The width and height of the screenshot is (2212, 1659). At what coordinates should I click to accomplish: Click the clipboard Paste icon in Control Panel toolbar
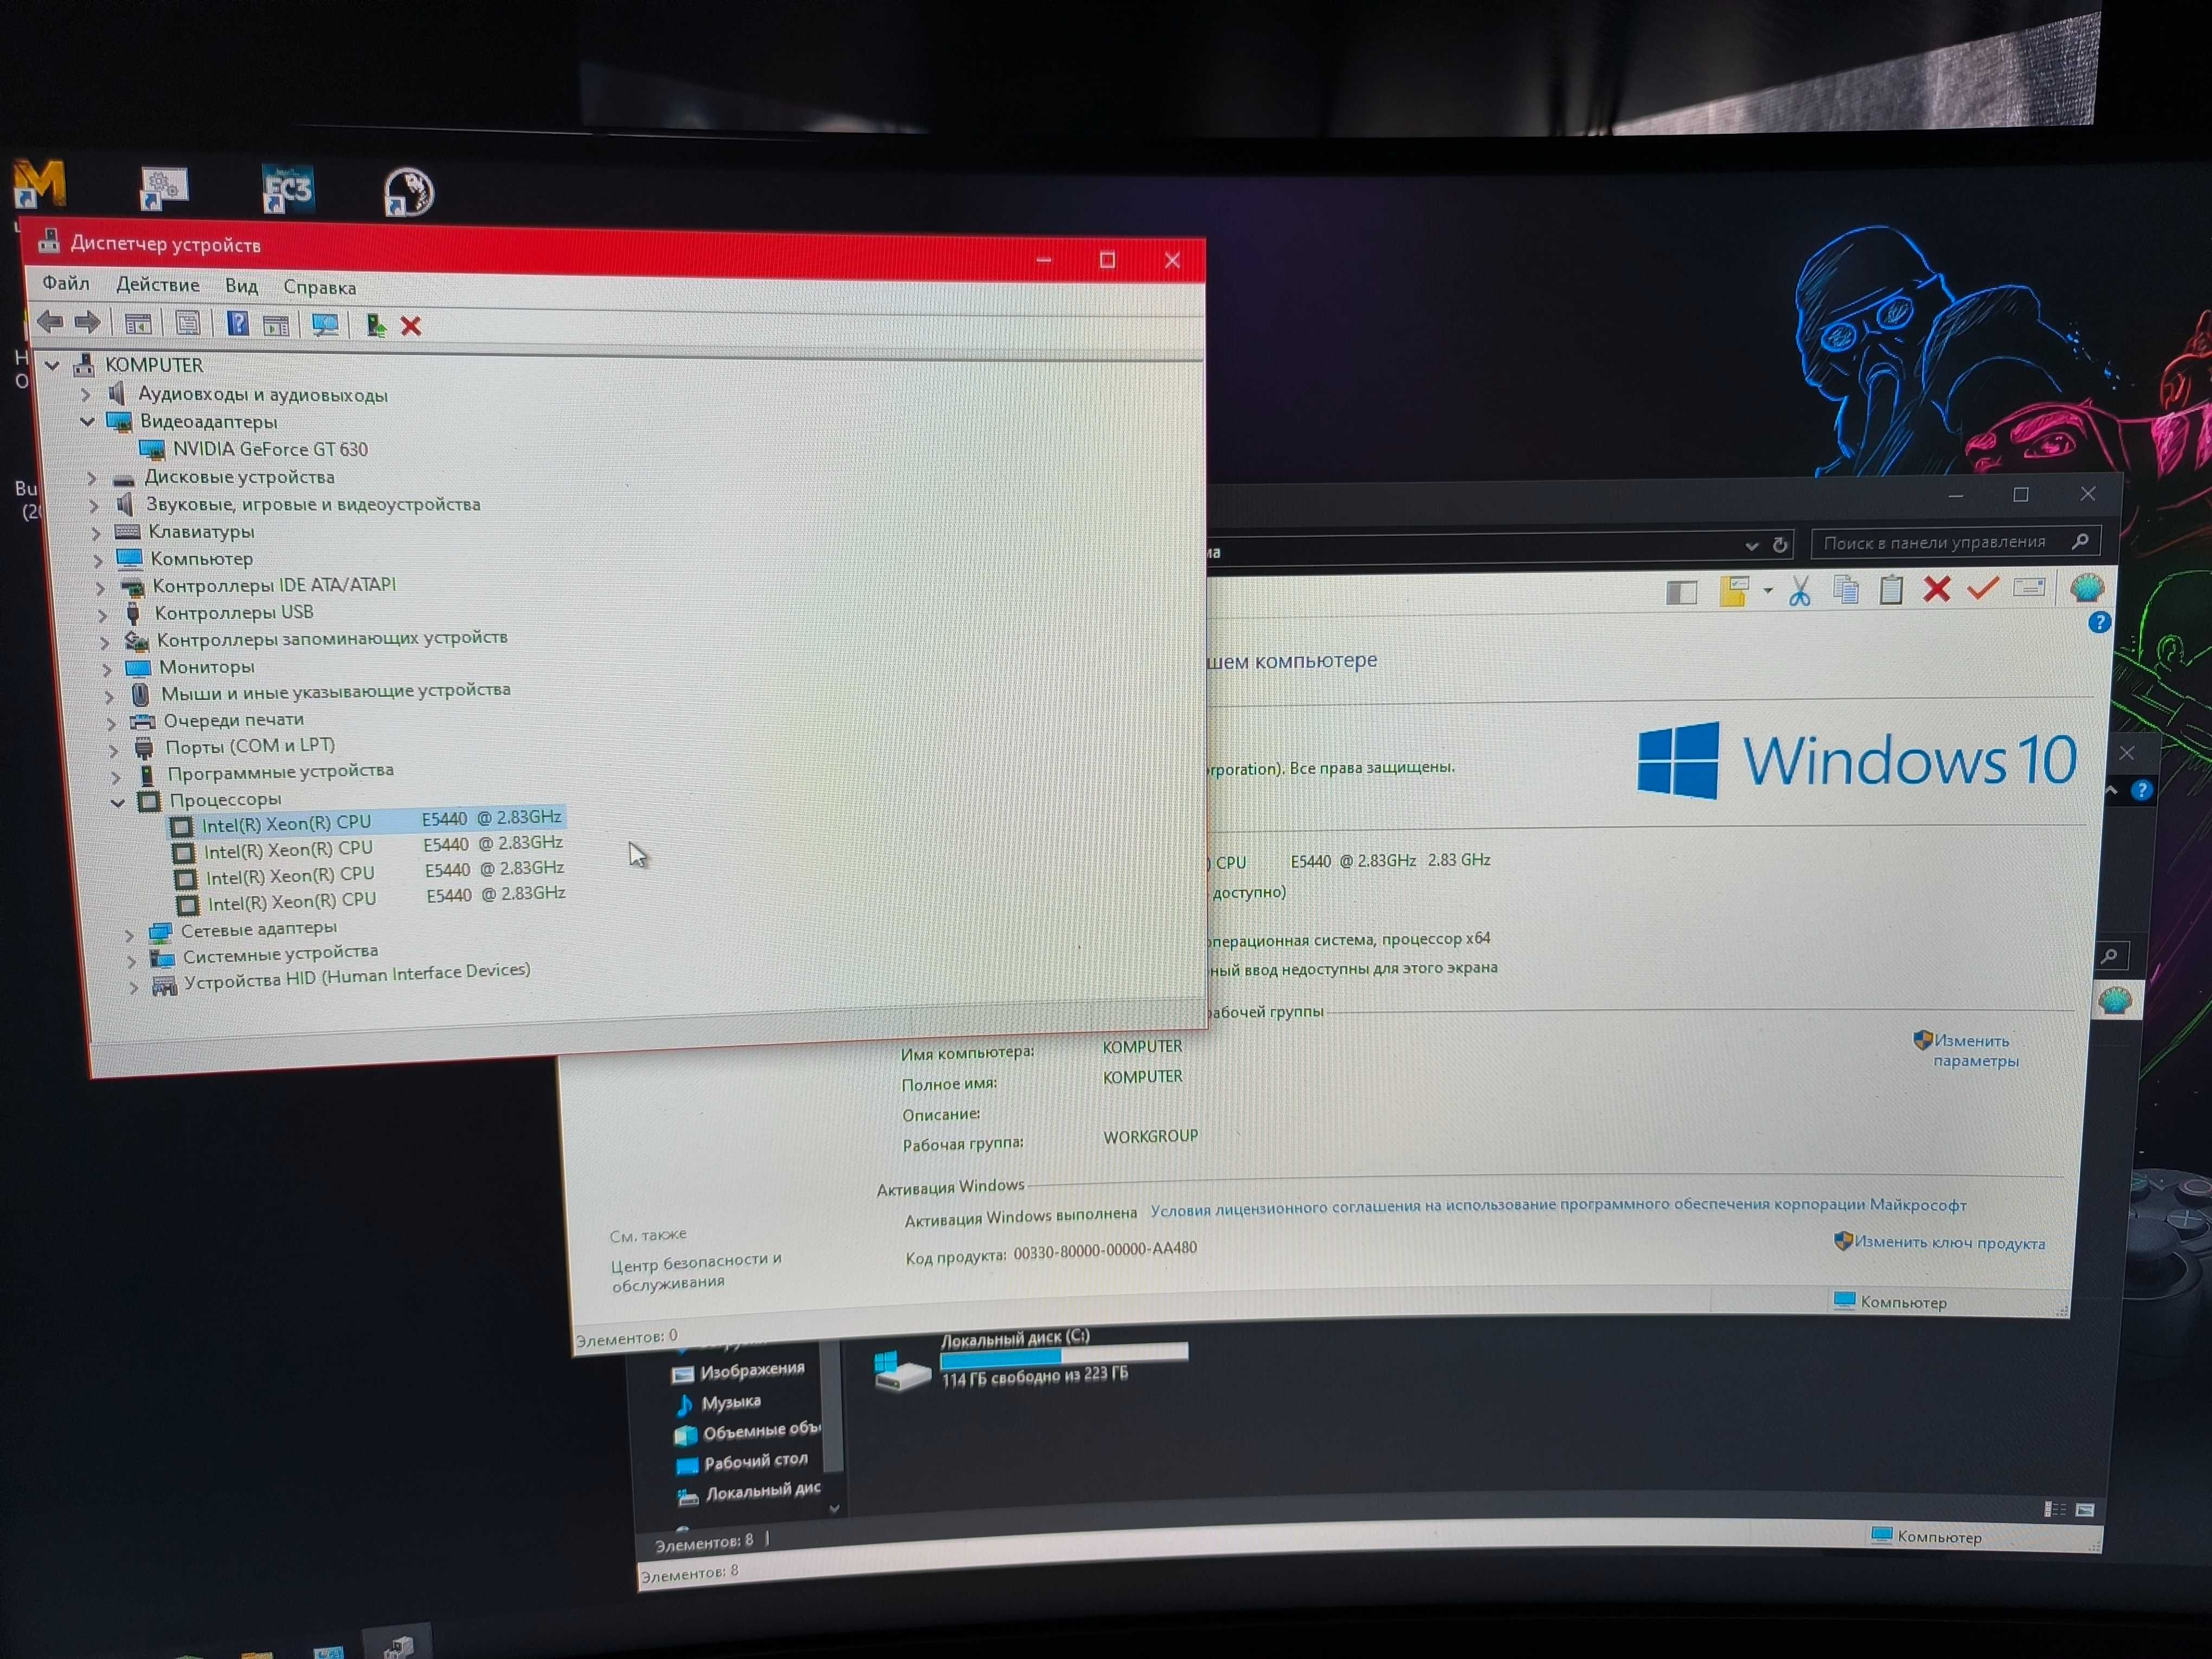coord(1891,590)
